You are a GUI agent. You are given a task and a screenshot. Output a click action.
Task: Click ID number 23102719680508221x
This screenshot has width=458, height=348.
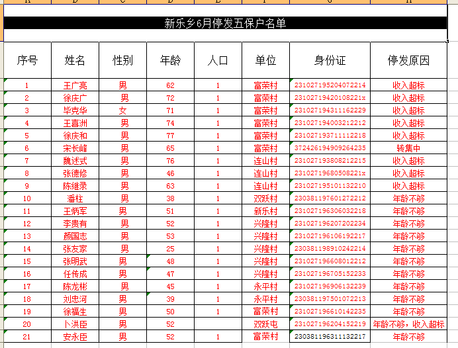point(330,173)
